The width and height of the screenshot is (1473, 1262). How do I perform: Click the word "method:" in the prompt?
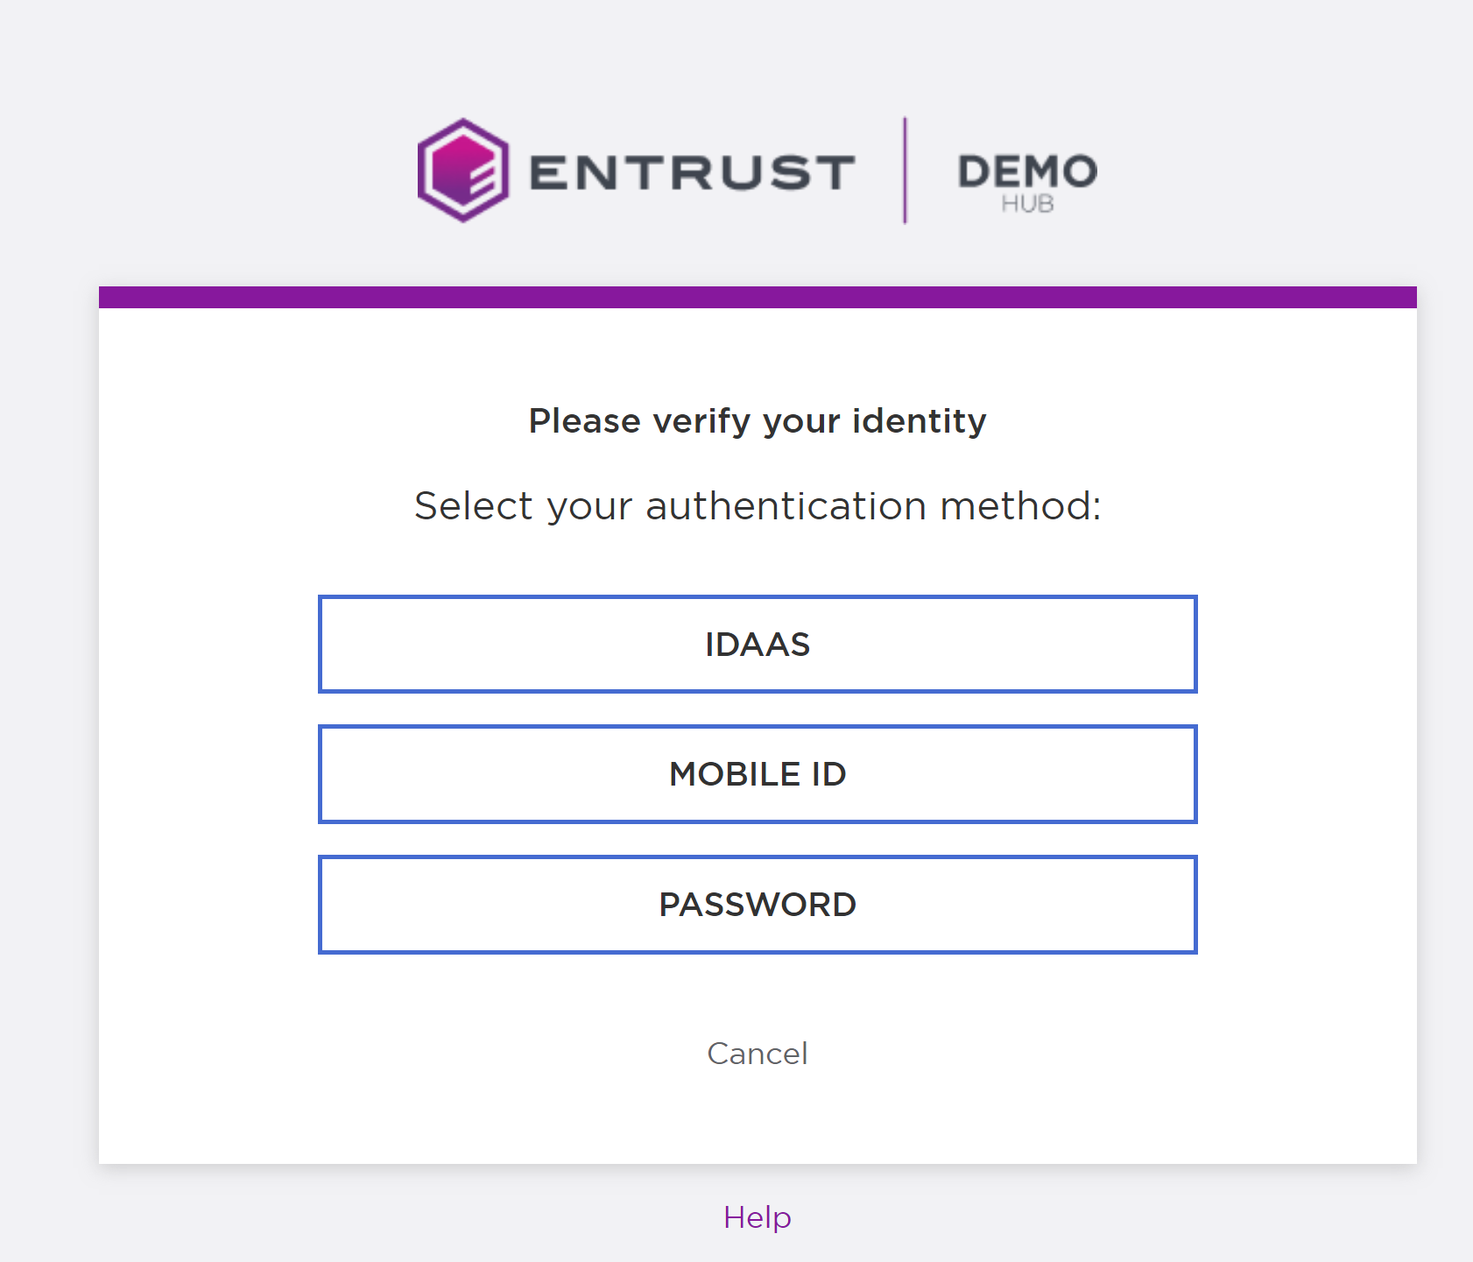1020,506
